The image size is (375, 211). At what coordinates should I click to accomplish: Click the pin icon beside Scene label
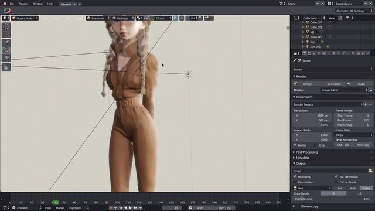294,61
